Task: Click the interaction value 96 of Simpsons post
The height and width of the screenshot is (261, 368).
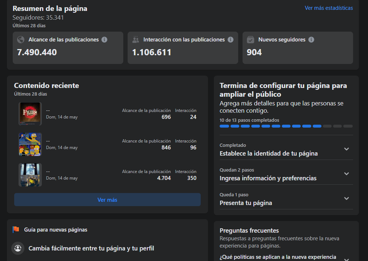Action: [193, 147]
